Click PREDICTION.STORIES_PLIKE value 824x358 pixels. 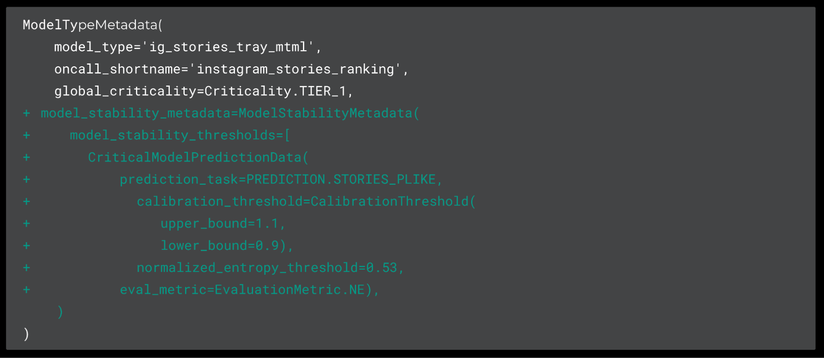(x=341, y=179)
